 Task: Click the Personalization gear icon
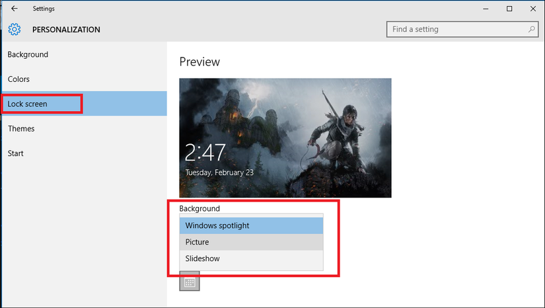click(15, 30)
